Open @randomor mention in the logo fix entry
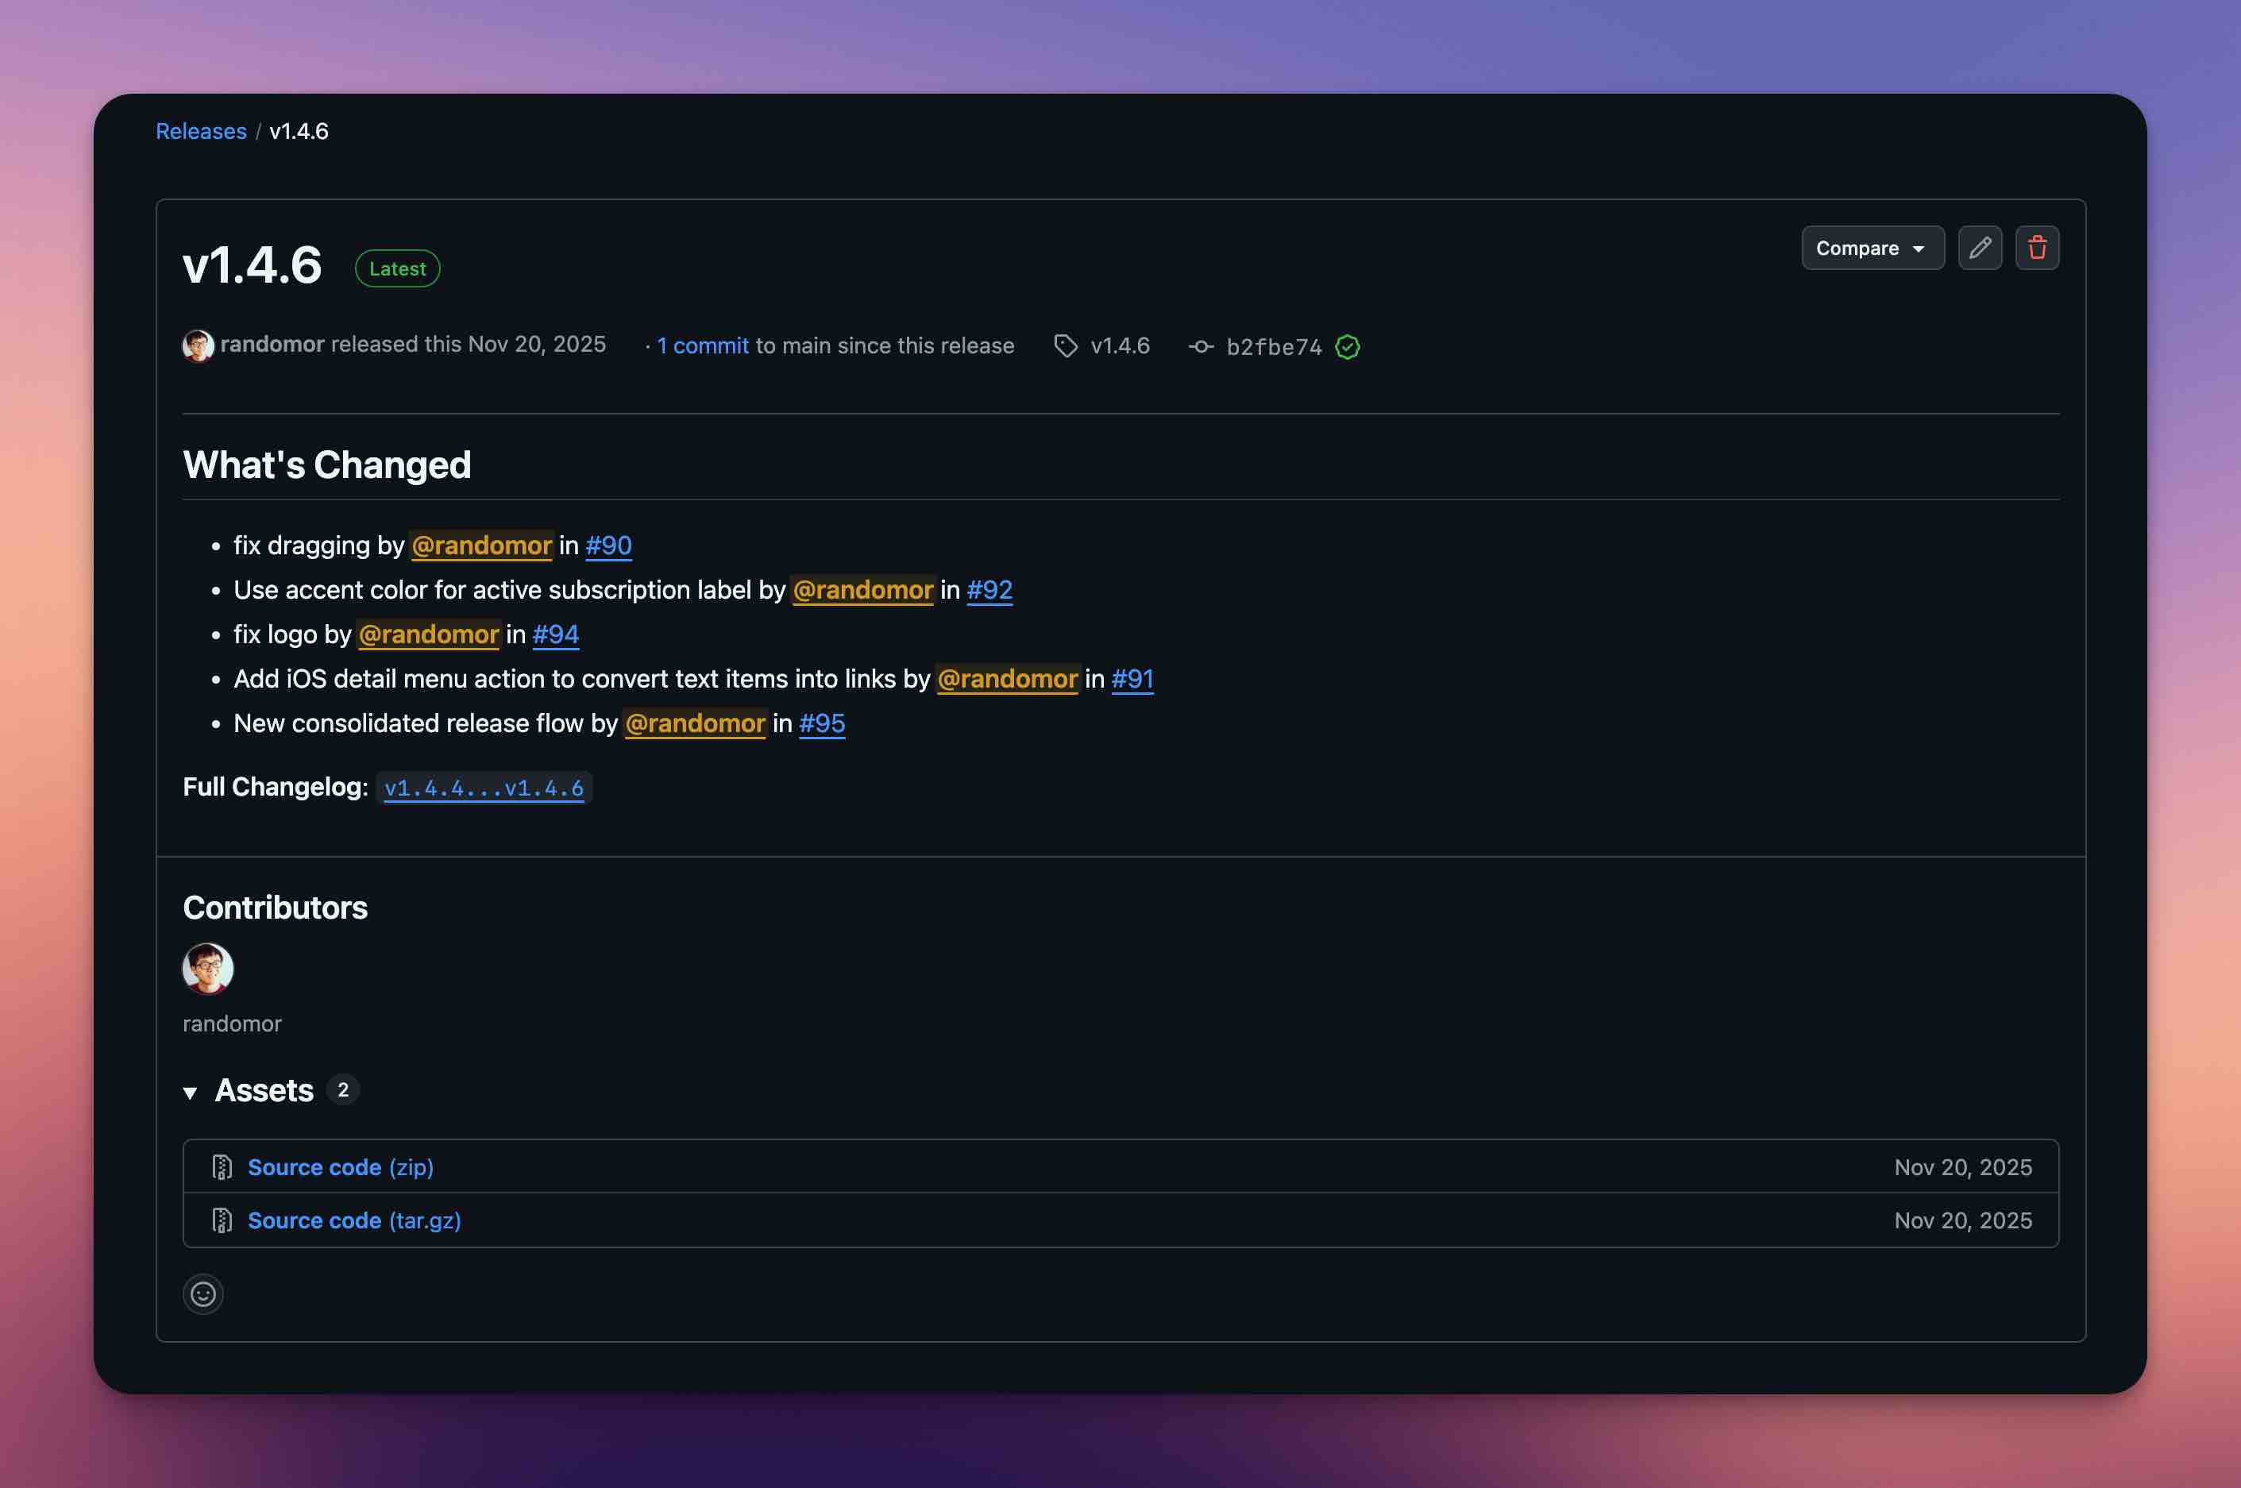Screen dimensions: 2241x1488 tap(428, 634)
